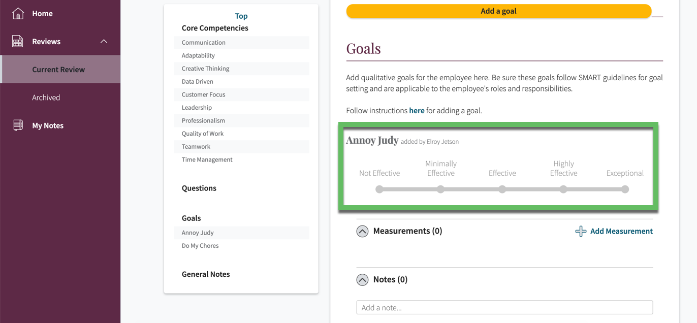Click the Reviews document icon
Screen dimensions: 697x323
(18, 41)
